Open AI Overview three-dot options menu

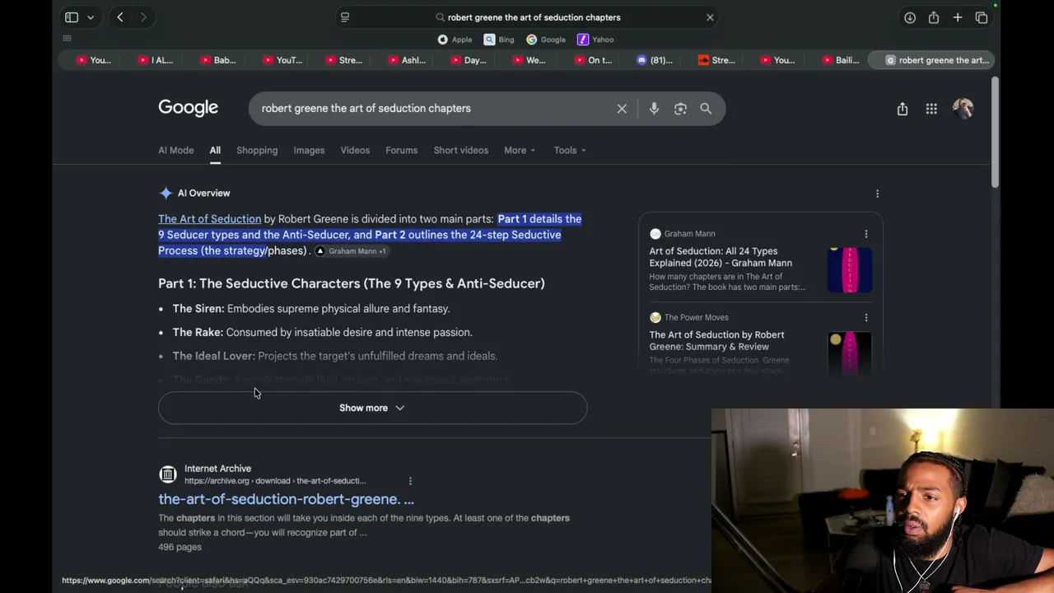[x=877, y=194]
